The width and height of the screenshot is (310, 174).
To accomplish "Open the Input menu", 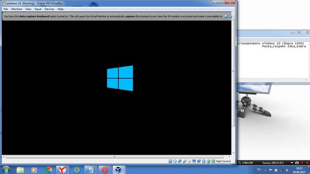I will coord(38,9).
